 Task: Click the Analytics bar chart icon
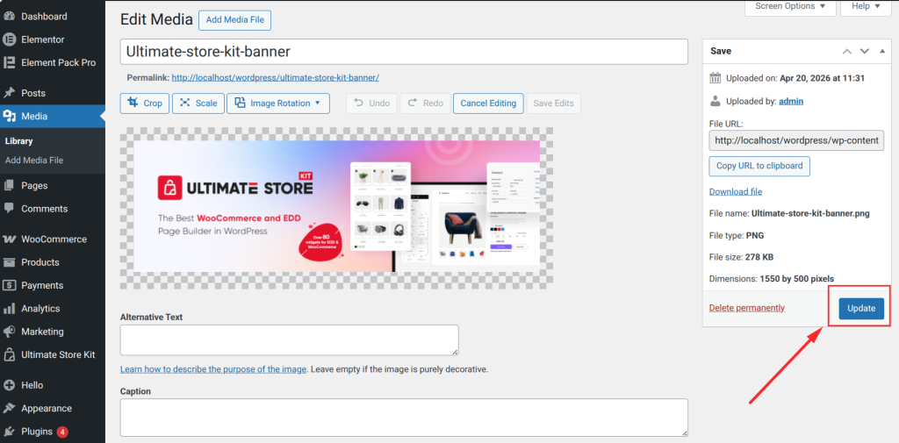click(9, 308)
